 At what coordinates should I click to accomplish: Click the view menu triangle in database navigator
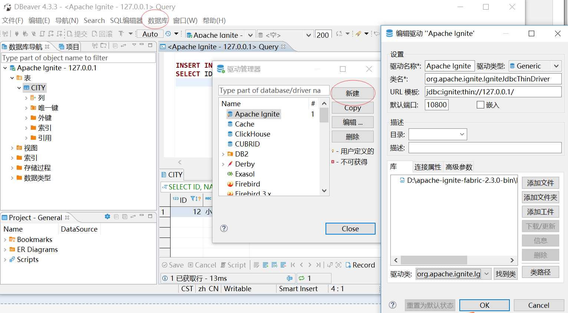(x=134, y=45)
